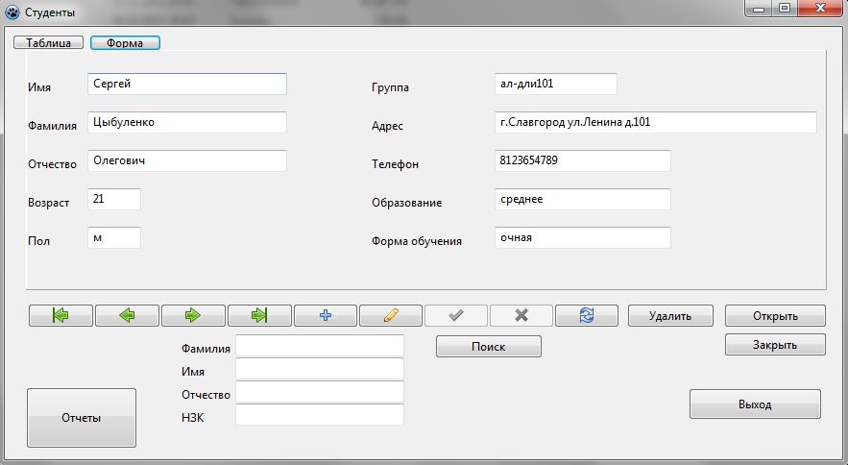The image size is (848, 465).
Task: Focus the search Отчество input box
Action: pos(320,392)
